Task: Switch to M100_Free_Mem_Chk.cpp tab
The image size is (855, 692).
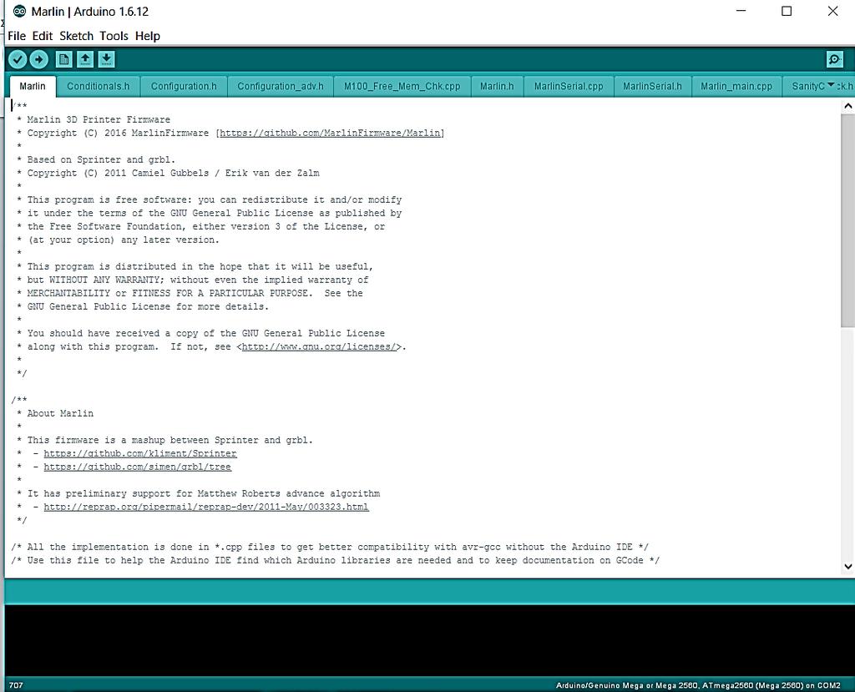Action: point(402,86)
